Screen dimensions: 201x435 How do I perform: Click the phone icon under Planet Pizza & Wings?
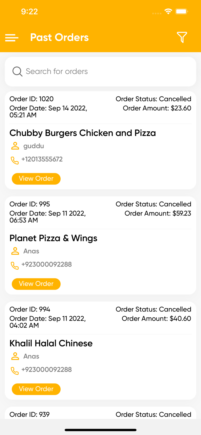click(15, 265)
